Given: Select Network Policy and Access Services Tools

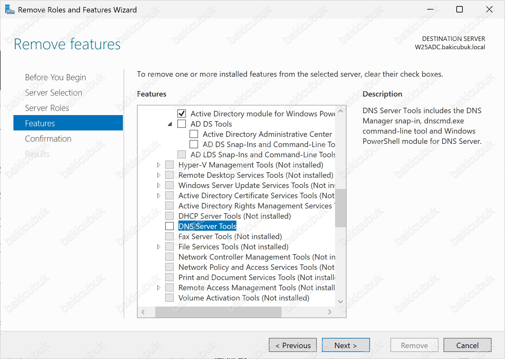Looking at the screenshot, I should [x=257, y=267].
